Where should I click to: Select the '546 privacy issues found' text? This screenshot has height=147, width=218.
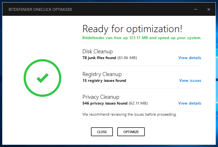click(x=105, y=103)
